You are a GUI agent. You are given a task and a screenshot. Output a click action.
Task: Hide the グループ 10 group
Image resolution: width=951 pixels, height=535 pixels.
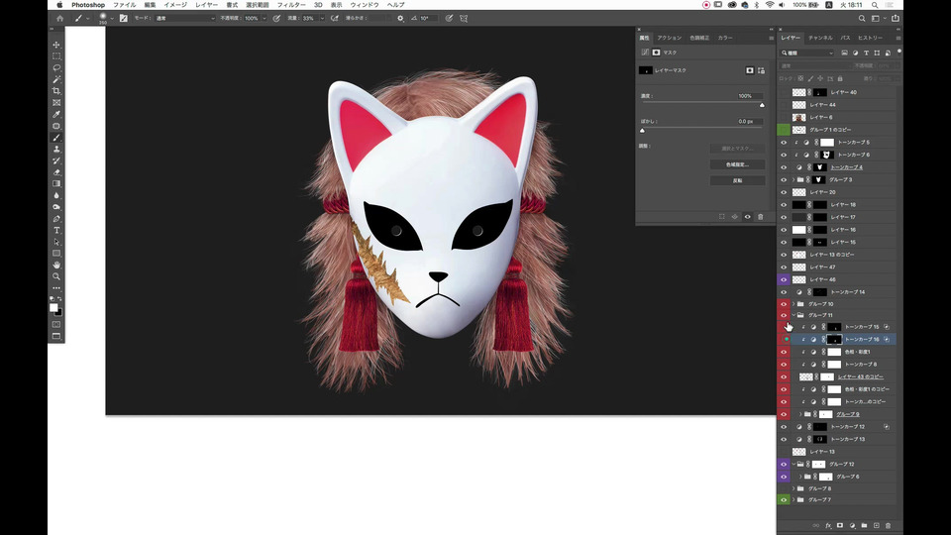click(784, 304)
